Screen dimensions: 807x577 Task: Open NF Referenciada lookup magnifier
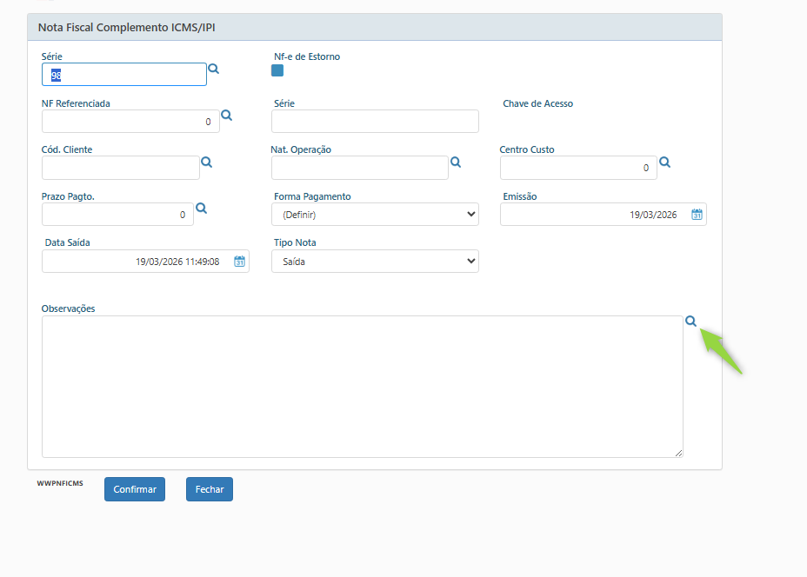click(x=226, y=116)
